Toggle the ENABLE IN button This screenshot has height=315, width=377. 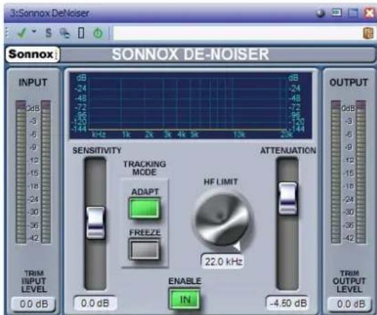185,299
